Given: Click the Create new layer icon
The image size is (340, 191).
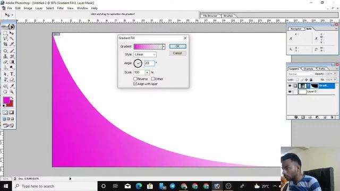Looking at the screenshot, I should click(325, 117).
